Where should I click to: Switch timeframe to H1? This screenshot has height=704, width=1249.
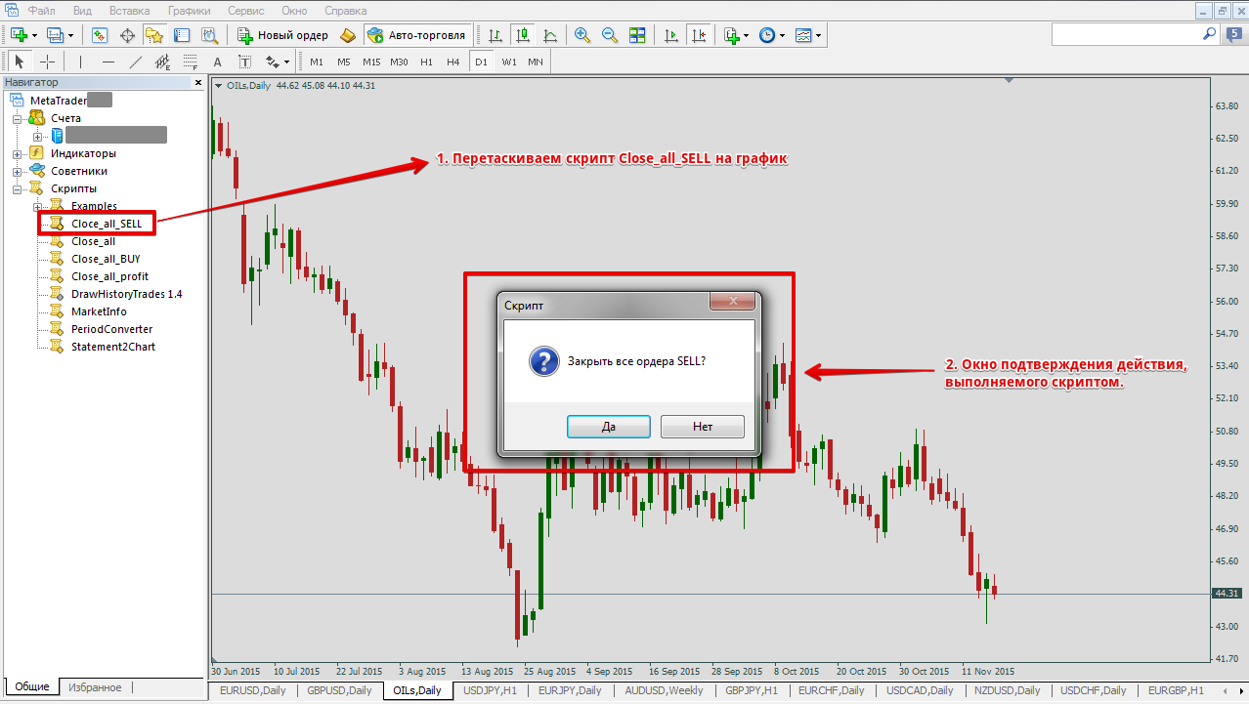426,62
